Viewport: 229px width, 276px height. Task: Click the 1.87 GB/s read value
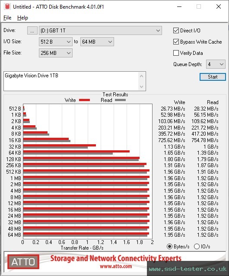[208, 165]
